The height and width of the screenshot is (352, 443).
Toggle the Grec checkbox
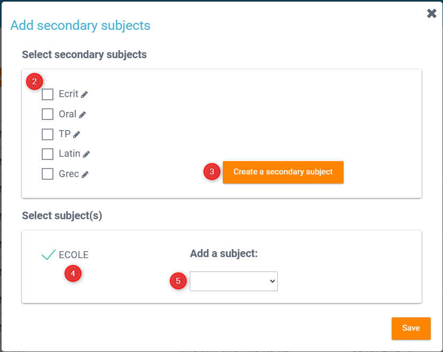pyautogui.click(x=48, y=174)
